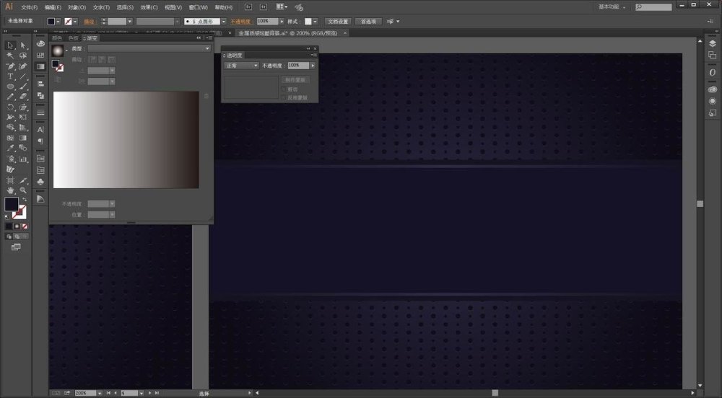Swap fill and stroke colors toggle
This screenshot has width=722, height=398.
(24, 199)
